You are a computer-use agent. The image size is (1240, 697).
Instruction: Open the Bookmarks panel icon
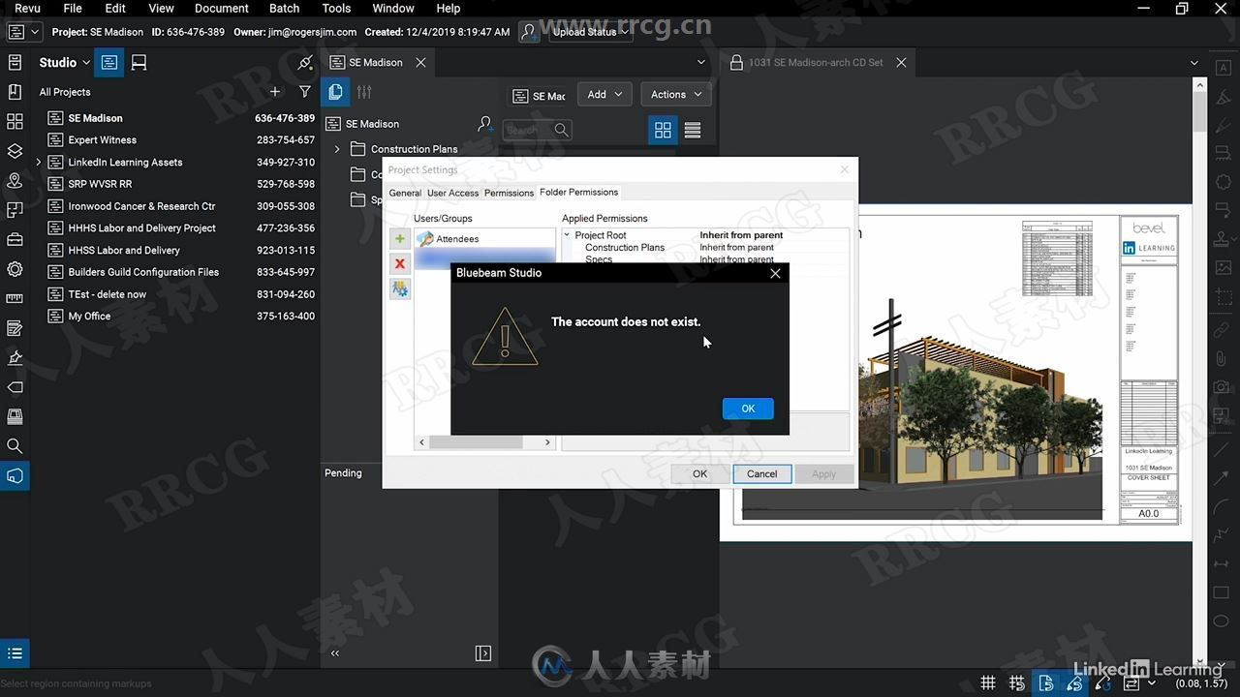click(15, 92)
